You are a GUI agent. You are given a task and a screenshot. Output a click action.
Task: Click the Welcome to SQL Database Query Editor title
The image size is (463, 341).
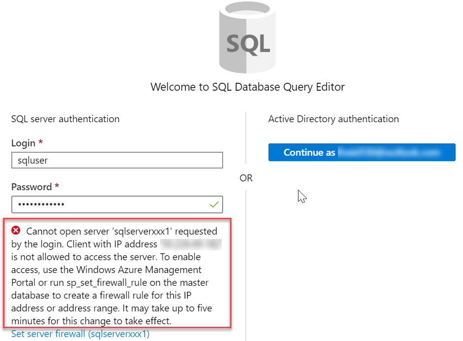(247, 87)
